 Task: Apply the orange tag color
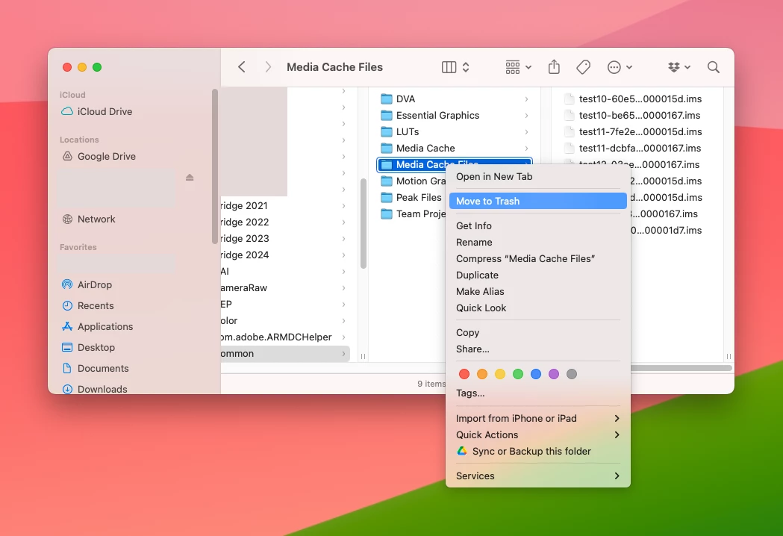482,374
